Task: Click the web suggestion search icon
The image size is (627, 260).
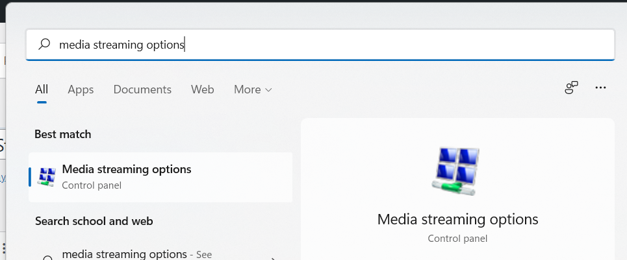Action: (x=47, y=257)
